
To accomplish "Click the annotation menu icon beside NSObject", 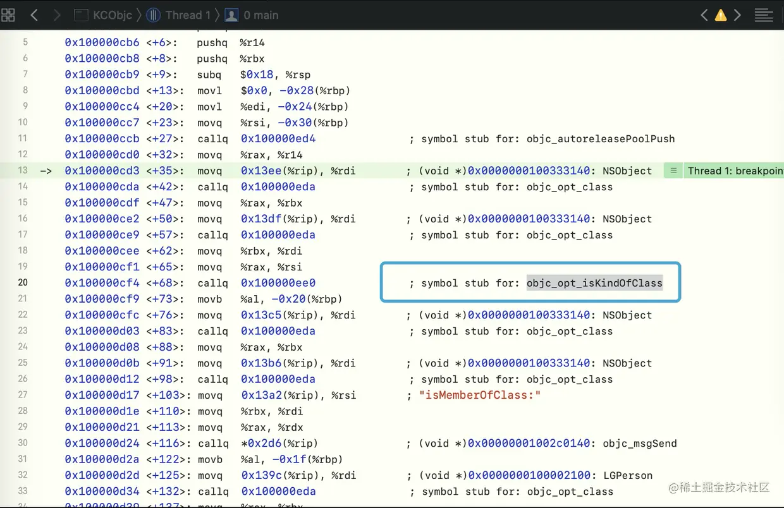I will point(673,171).
